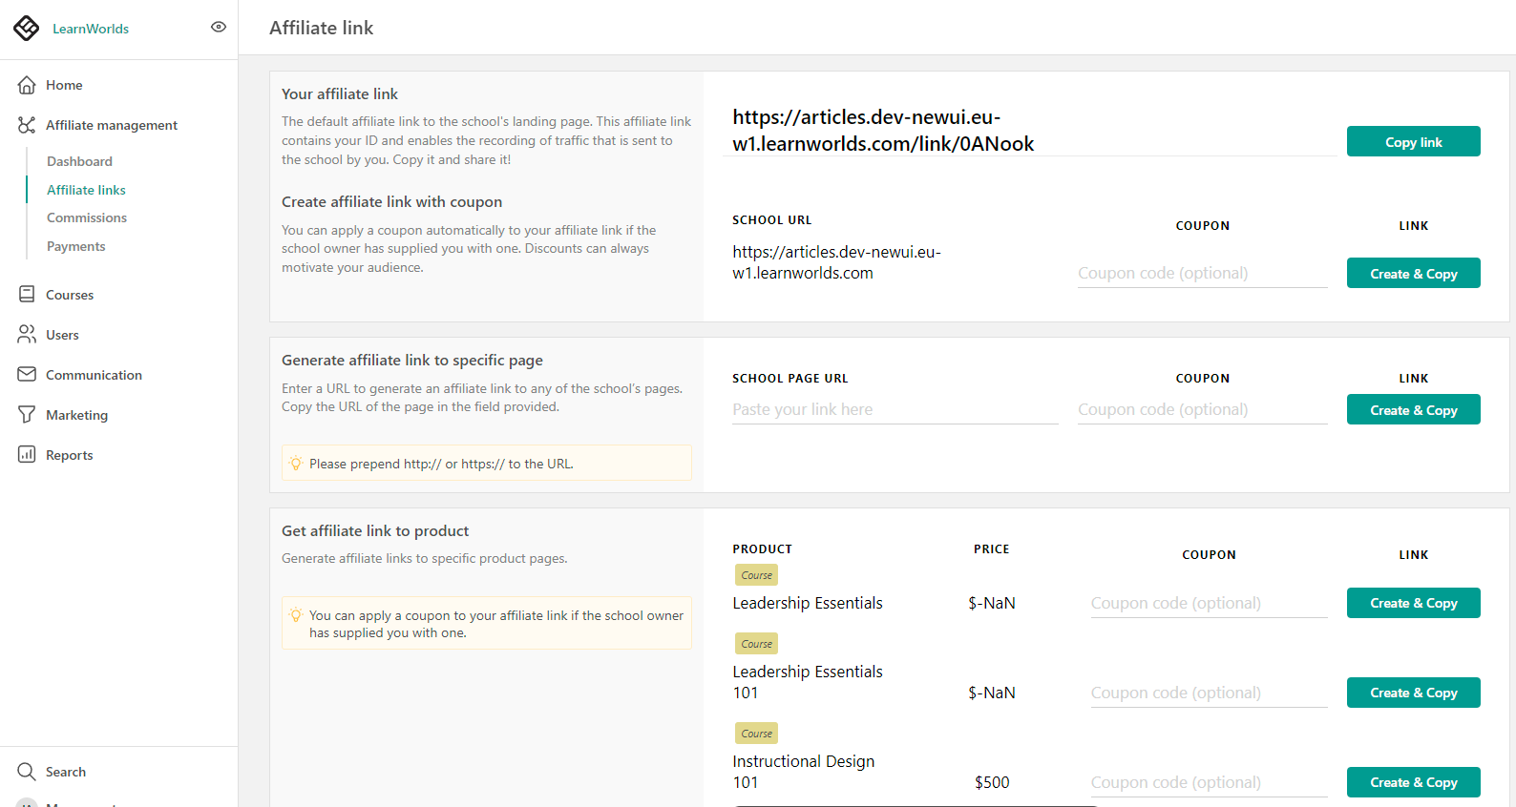Focus coupon field for Instructional Design 101

[x=1209, y=782]
